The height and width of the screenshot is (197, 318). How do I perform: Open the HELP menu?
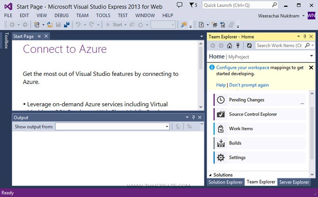[168, 15]
